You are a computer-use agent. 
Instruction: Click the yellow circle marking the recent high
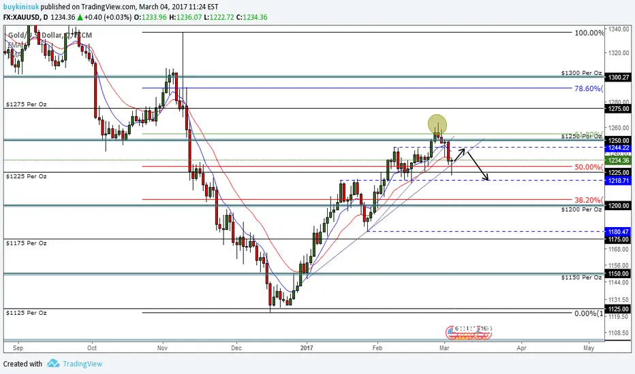[437, 124]
